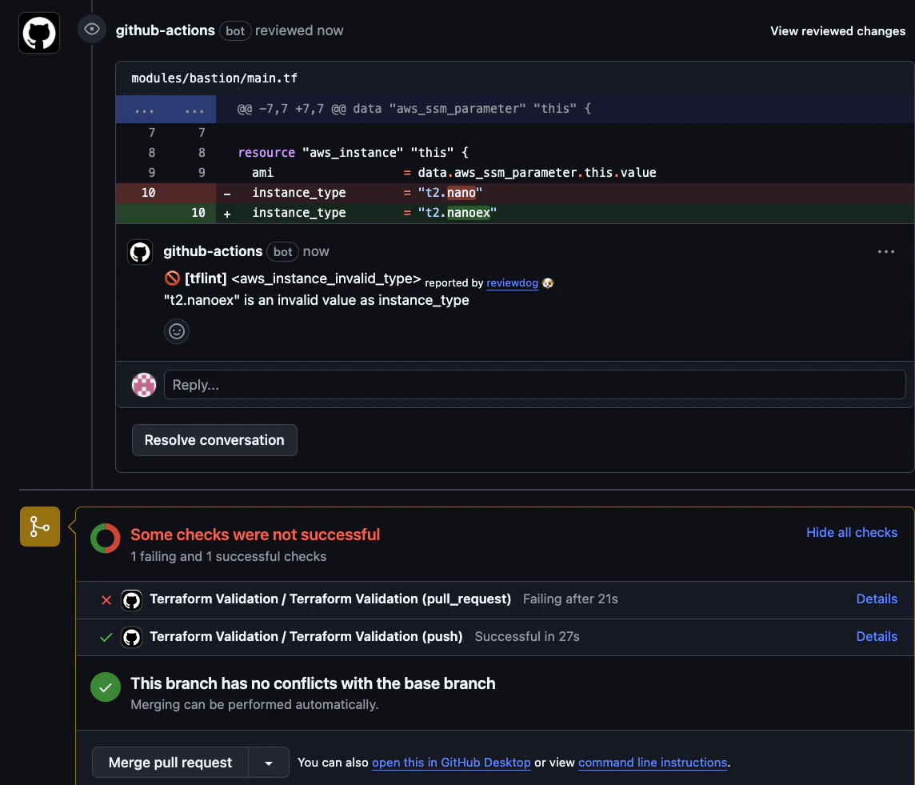
Task: Click the '"t2.nanoex" is an invalid value' text
Action: 316,300
